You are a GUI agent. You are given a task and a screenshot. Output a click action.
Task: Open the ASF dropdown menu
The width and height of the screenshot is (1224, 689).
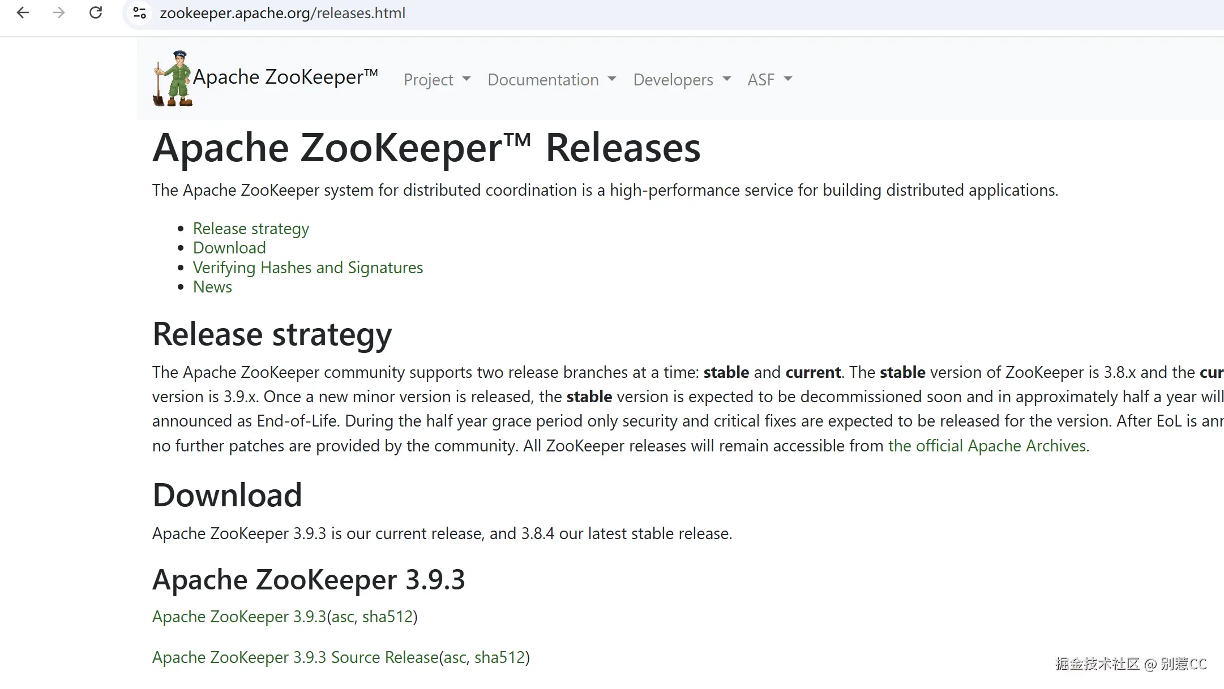[x=769, y=80]
